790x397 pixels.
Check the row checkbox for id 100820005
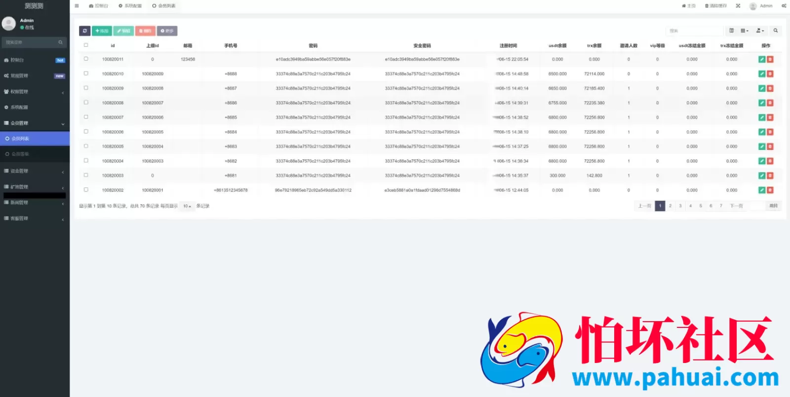pos(86,146)
